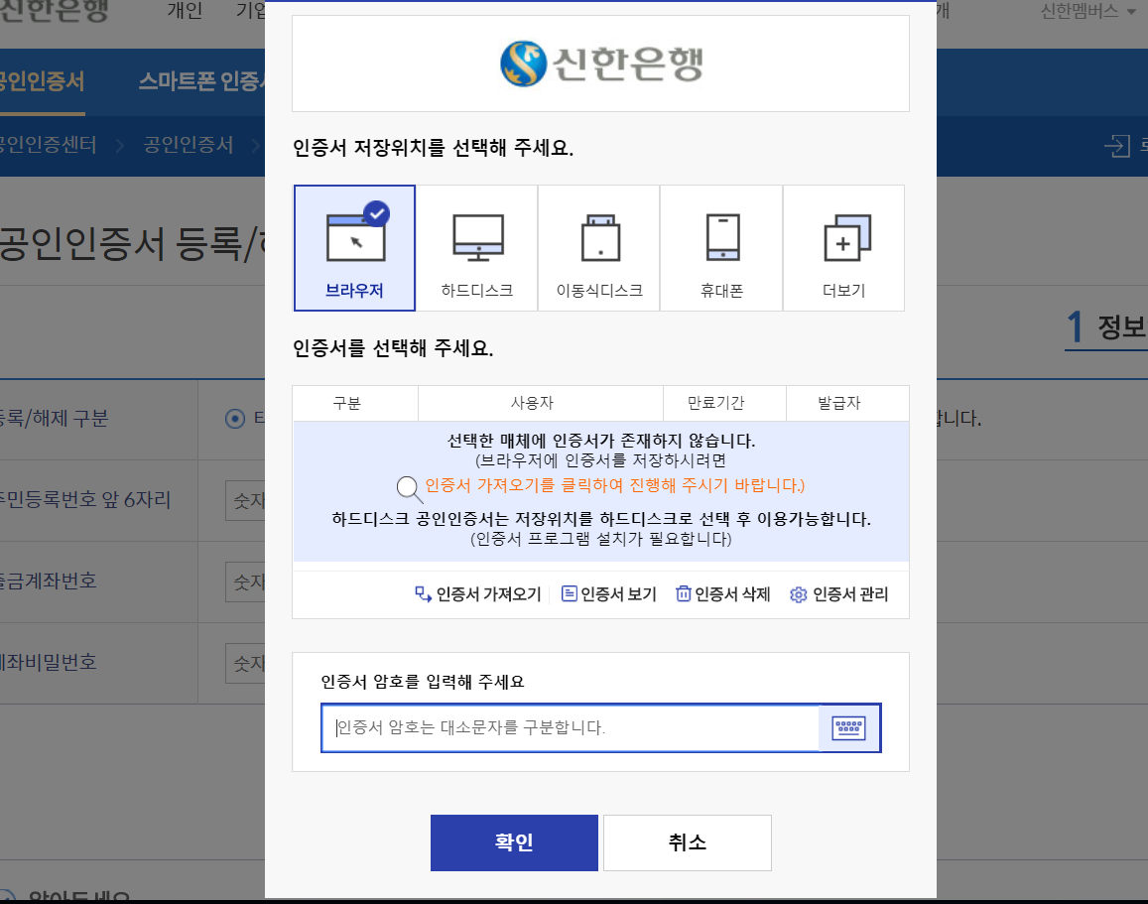1148x904 pixels.
Task: Select the radio button in 등록/해제 구분 row
Action: point(235,419)
